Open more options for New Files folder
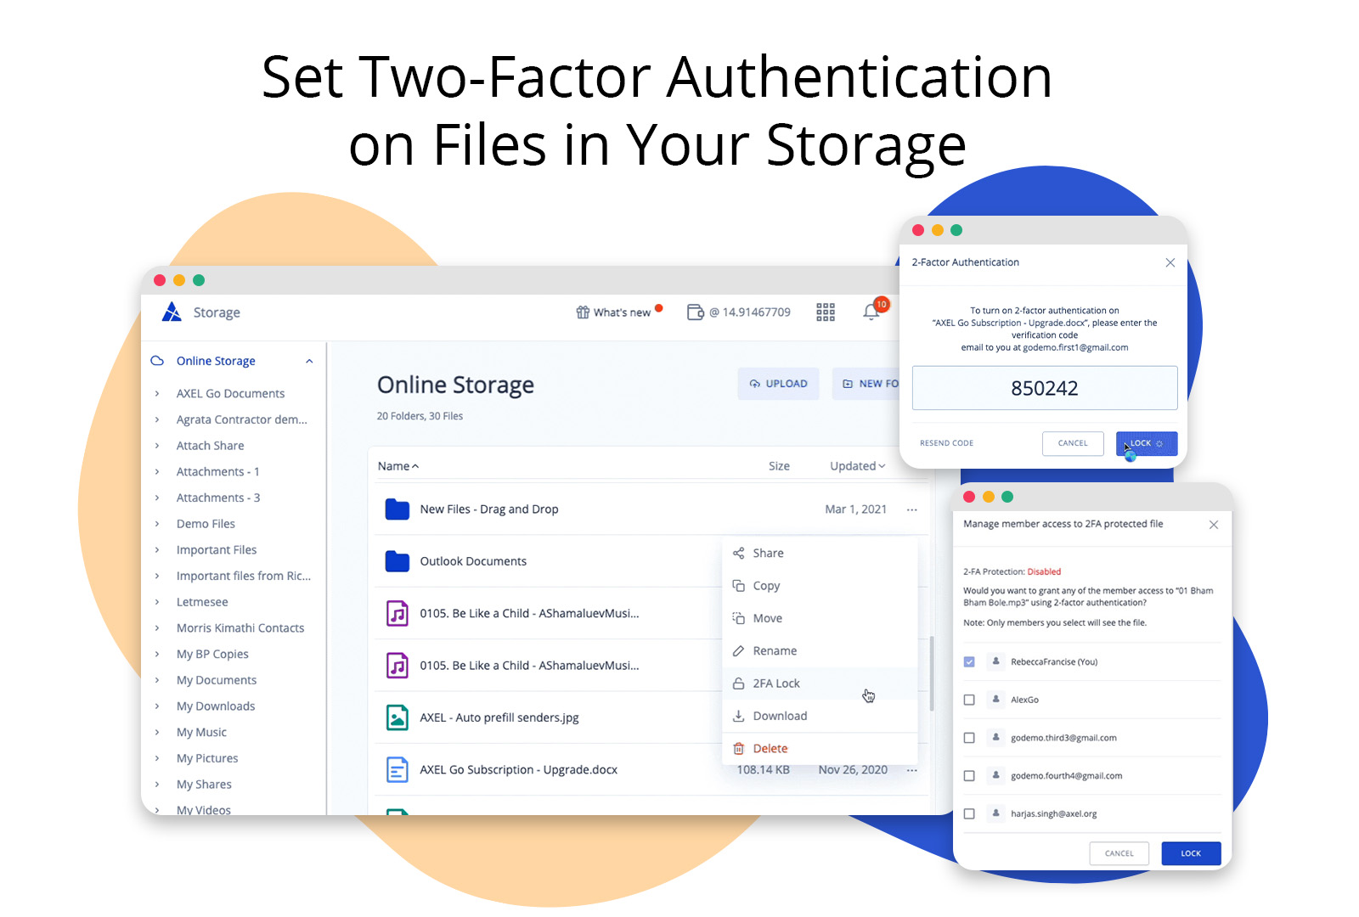The width and height of the screenshot is (1359, 917). (911, 509)
